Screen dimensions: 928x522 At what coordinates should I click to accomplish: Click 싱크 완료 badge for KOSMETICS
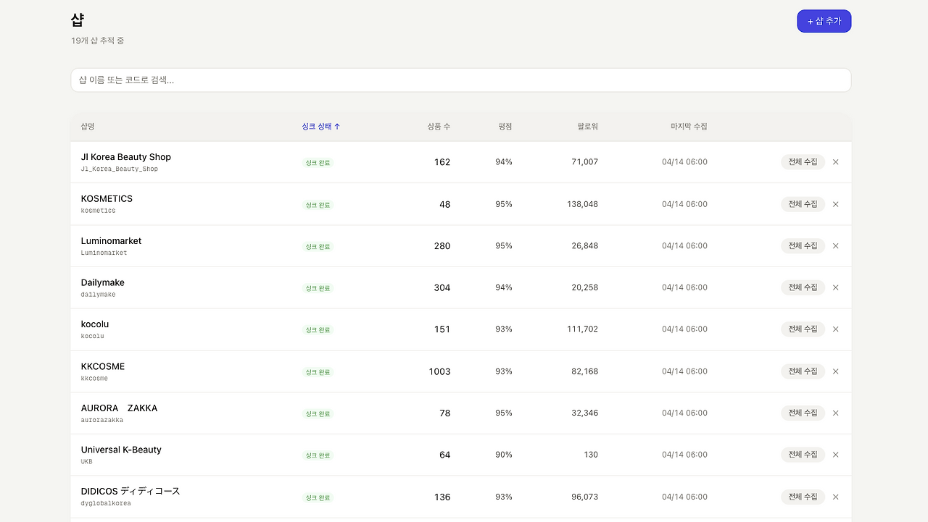click(318, 205)
